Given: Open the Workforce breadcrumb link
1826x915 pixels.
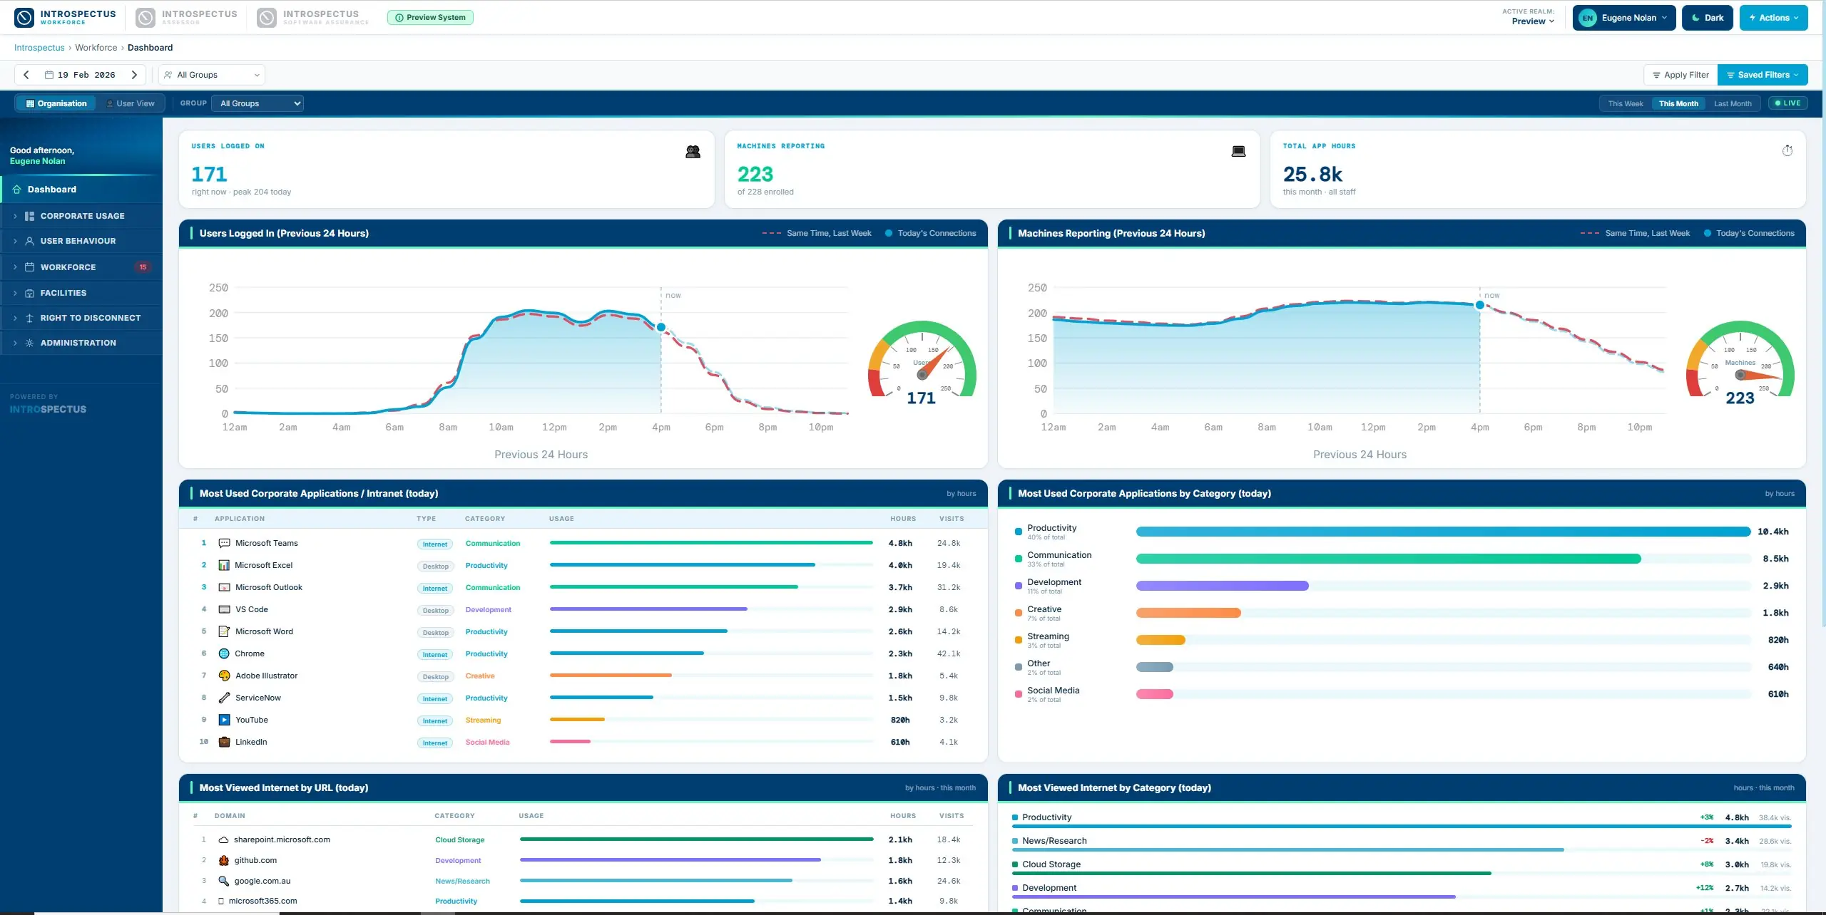Looking at the screenshot, I should click(x=96, y=48).
